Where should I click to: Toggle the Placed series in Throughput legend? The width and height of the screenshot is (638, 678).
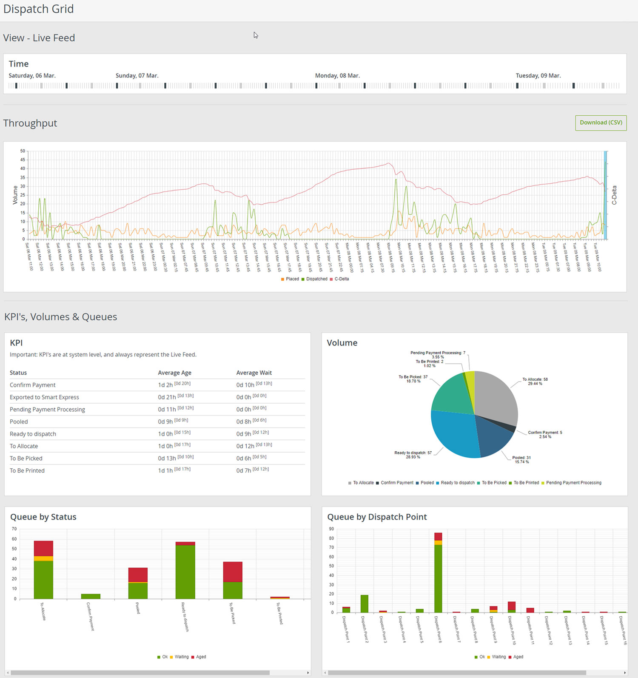(x=290, y=279)
